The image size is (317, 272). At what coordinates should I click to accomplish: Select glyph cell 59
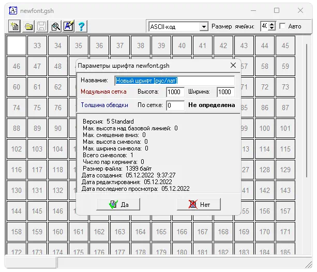coord(285,66)
